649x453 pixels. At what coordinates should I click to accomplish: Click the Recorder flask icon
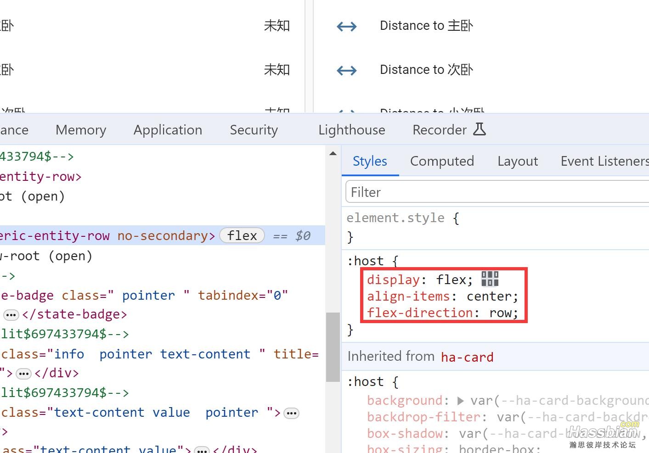click(480, 129)
